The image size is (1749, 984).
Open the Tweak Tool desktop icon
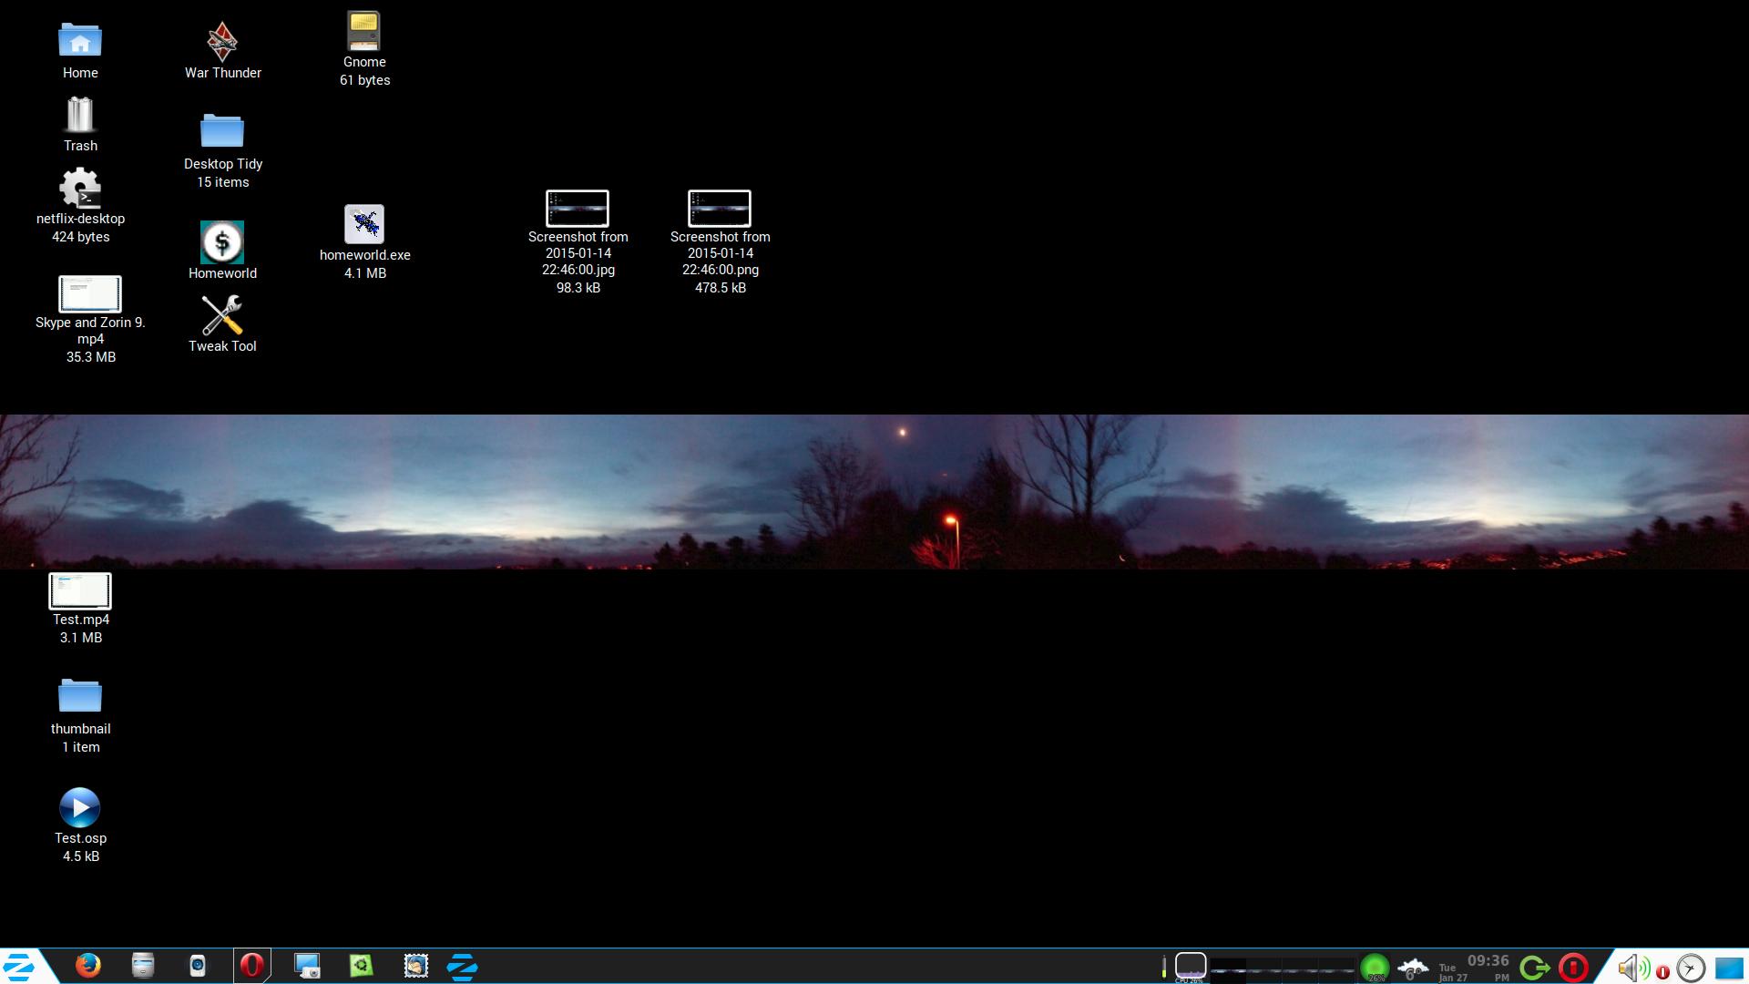point(222,316)
